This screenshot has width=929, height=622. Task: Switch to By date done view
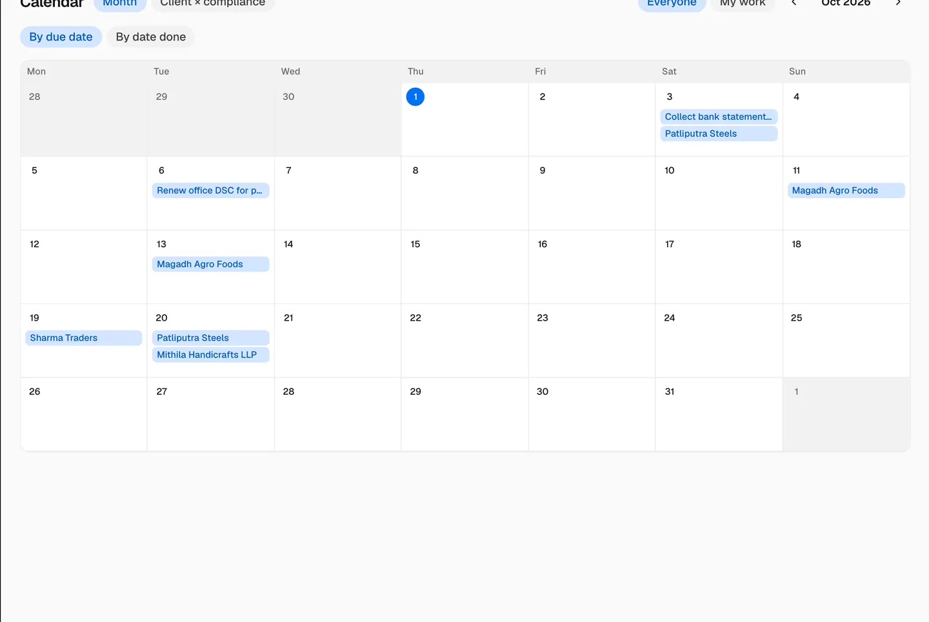coord(151,37)
